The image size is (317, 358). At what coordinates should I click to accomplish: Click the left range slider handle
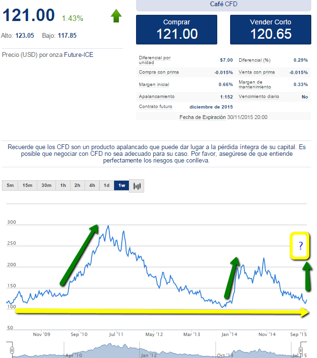[x=12, y=352]
